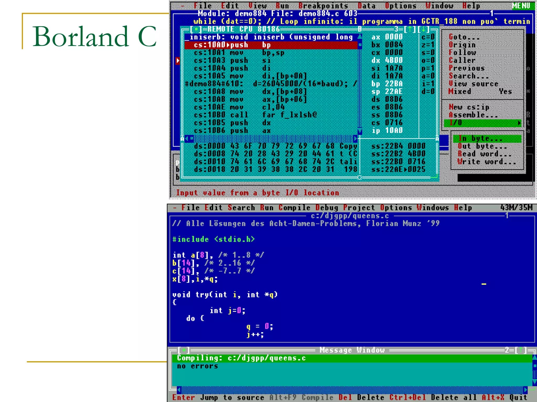537x402 pixels.
Task: Toggle the sign flag s=0
Action: [428, 52]
